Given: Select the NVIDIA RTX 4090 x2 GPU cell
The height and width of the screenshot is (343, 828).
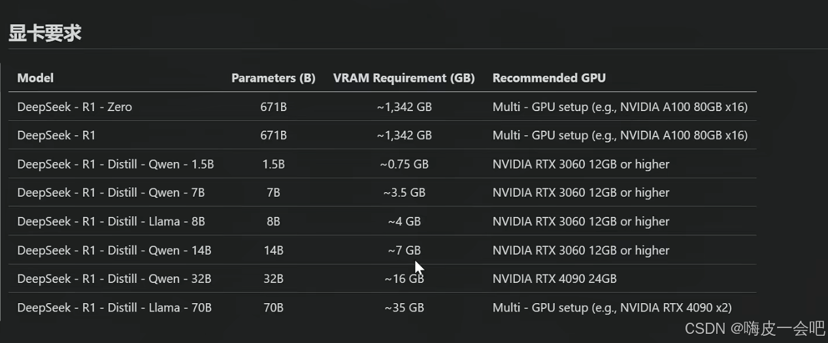Looking at the screenshot, I should tap(612, 308).
